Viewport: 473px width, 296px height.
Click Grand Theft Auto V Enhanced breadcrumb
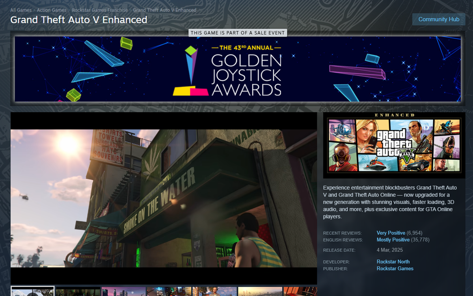165,10
